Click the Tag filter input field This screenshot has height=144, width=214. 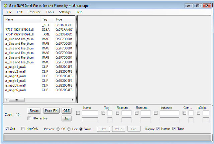click(x=110, y=113)
